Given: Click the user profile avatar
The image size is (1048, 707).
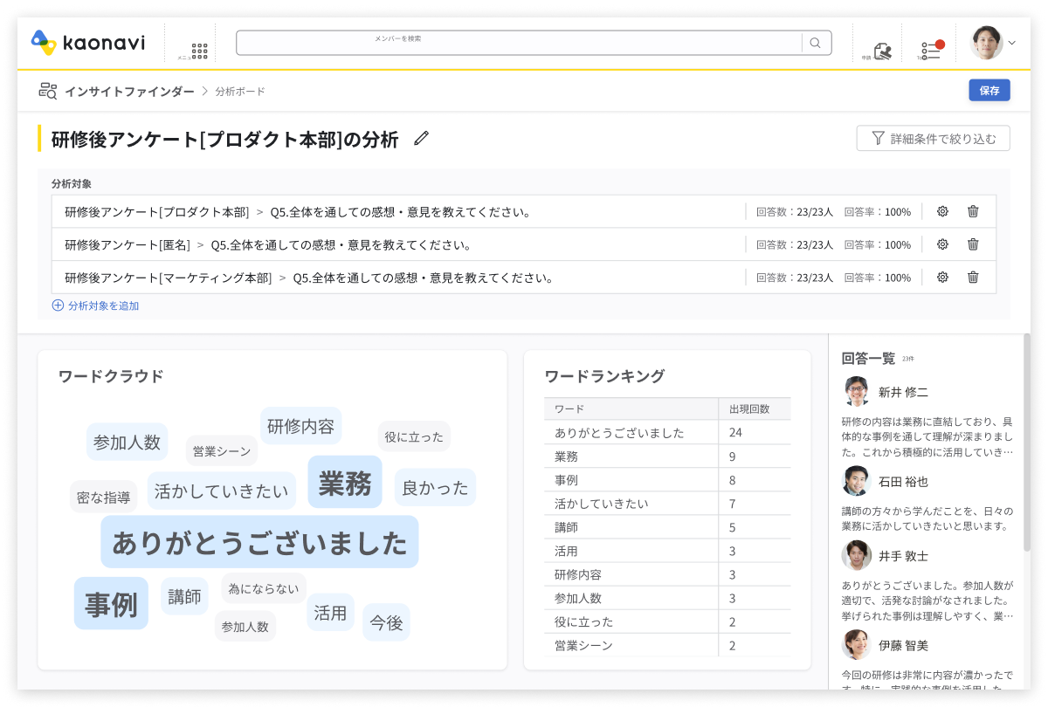Looking at the screenshot, I should tap(987, 42).
